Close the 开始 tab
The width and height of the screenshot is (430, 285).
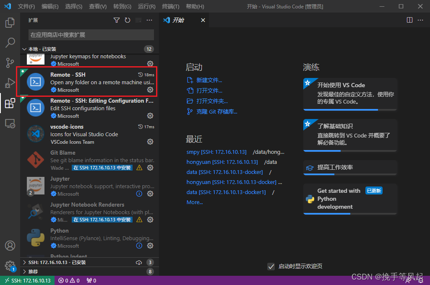click(x=203, y=20)
